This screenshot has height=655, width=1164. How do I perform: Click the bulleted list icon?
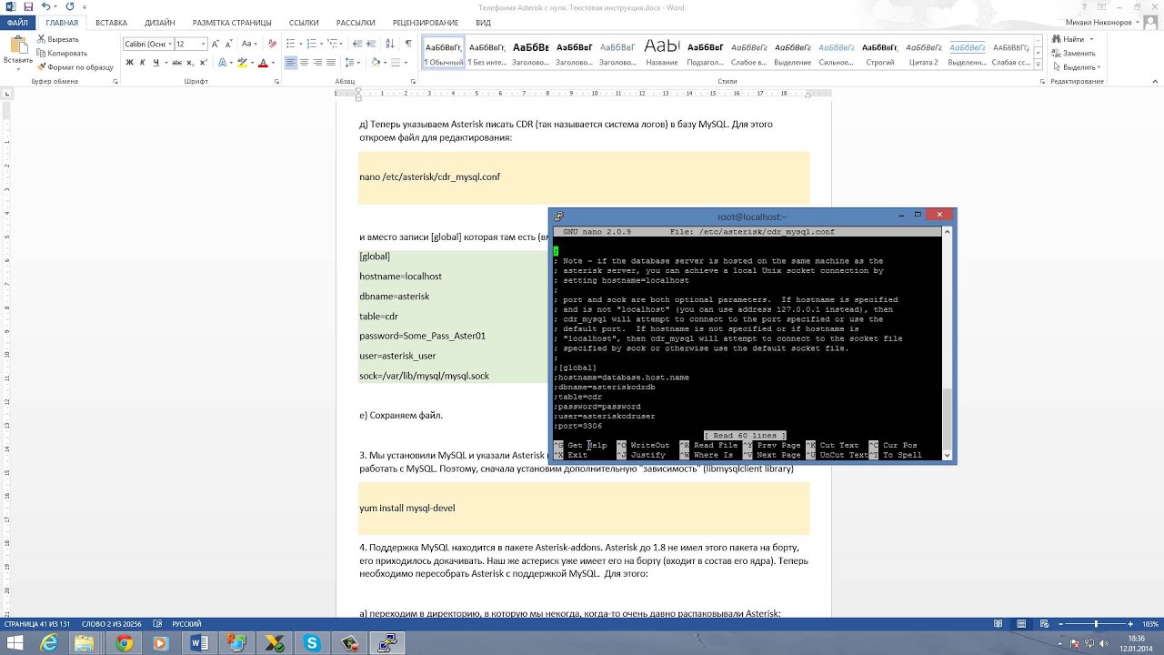point(292,44)
